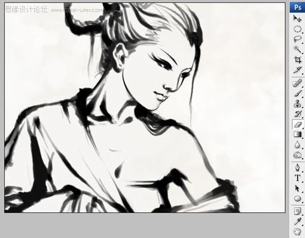305x238 pixels.
Task: Select the History Brush tool
Action: point(297,114)
